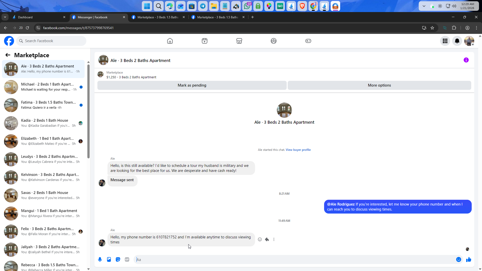Open Felix 3 Beds 2 Baths chat
482x271 pixels.
coord(43,232)
